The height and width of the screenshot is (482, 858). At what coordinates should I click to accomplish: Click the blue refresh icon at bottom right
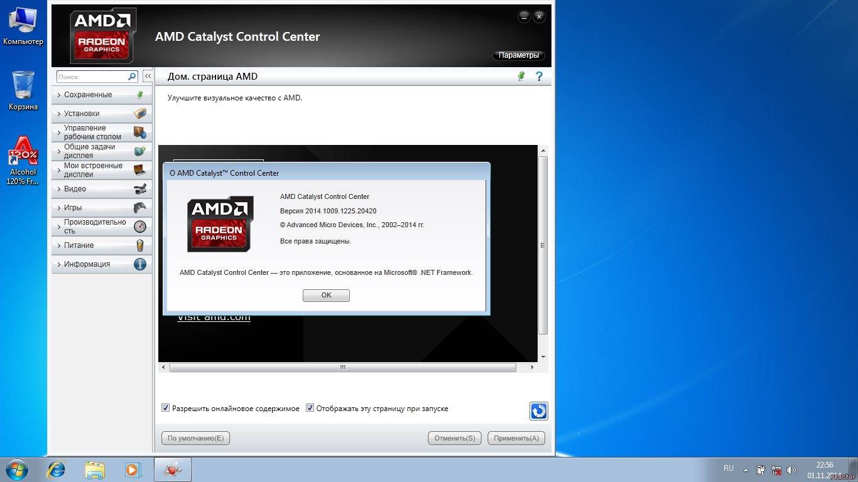[538, 411]
